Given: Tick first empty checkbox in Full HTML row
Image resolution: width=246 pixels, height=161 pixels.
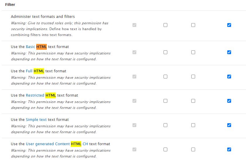Looking at the screenshot, I should (x=165, y=77).
